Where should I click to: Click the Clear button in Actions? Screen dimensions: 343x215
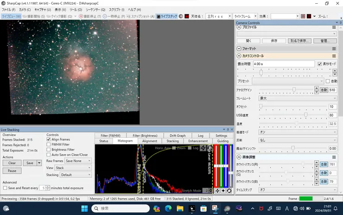pyautogui.click(x=12, y=163)
